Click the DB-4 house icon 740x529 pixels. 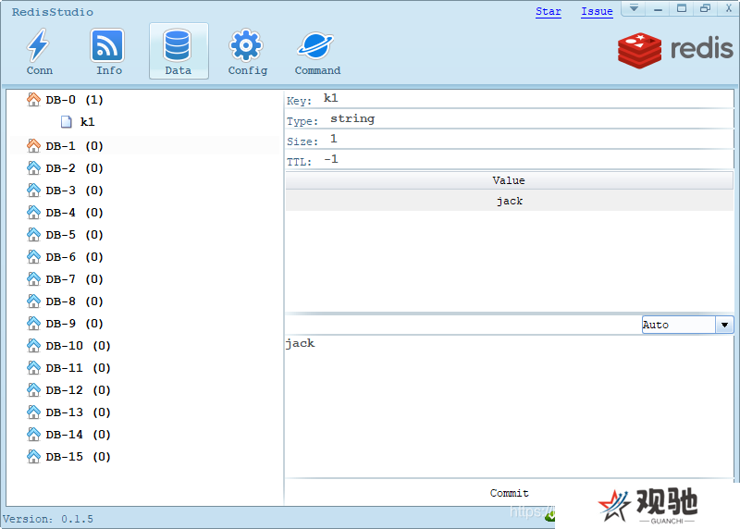[x=34, y=212]
